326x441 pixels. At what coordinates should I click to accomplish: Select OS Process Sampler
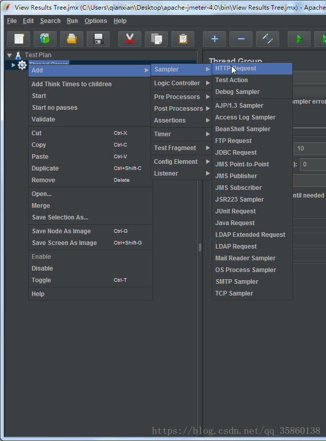coord(252,270)
